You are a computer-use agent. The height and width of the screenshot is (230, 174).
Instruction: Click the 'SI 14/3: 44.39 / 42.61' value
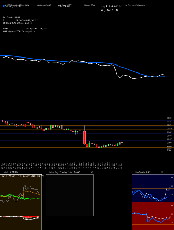[x=27, y=20]
